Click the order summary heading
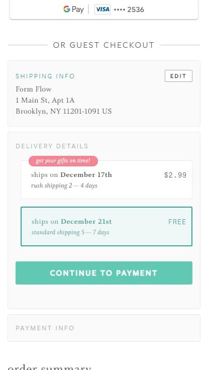Image resolution: width=208 pixels, height=370 pixels. (49, 367)
